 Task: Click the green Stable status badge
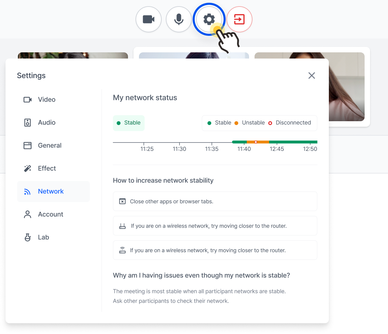pyautogui.click(x=129, y=123)
